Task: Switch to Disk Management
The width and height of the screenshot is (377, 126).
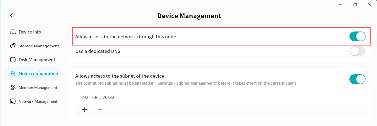Action: coord(37,60)
